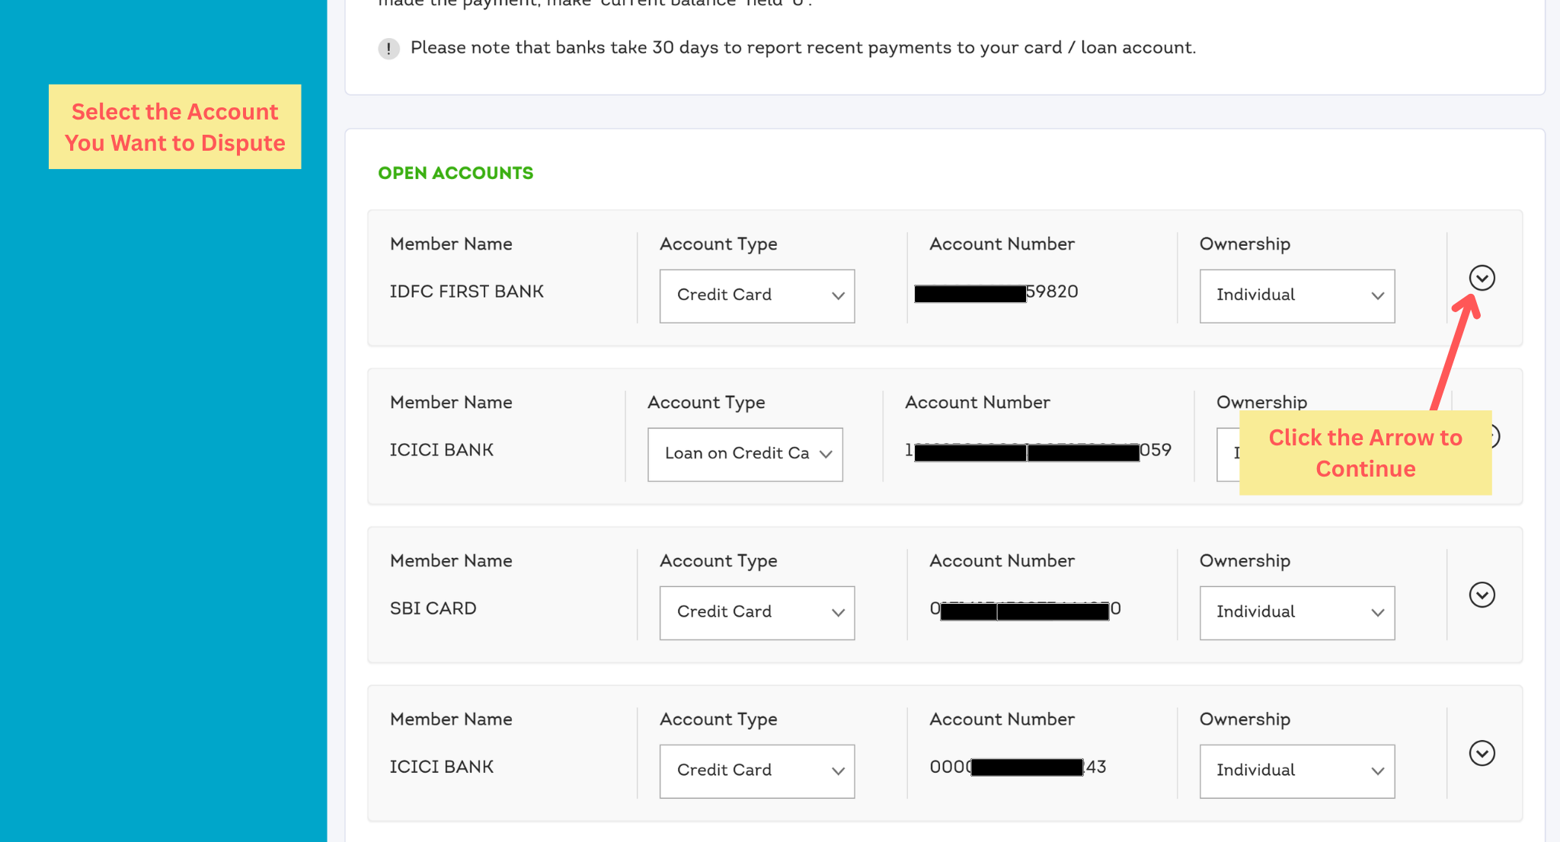Open Loan on Credit Card type dropdown
Image resolution: width=1560 pixels, height=842 pixels.
[x=745, y=454]
